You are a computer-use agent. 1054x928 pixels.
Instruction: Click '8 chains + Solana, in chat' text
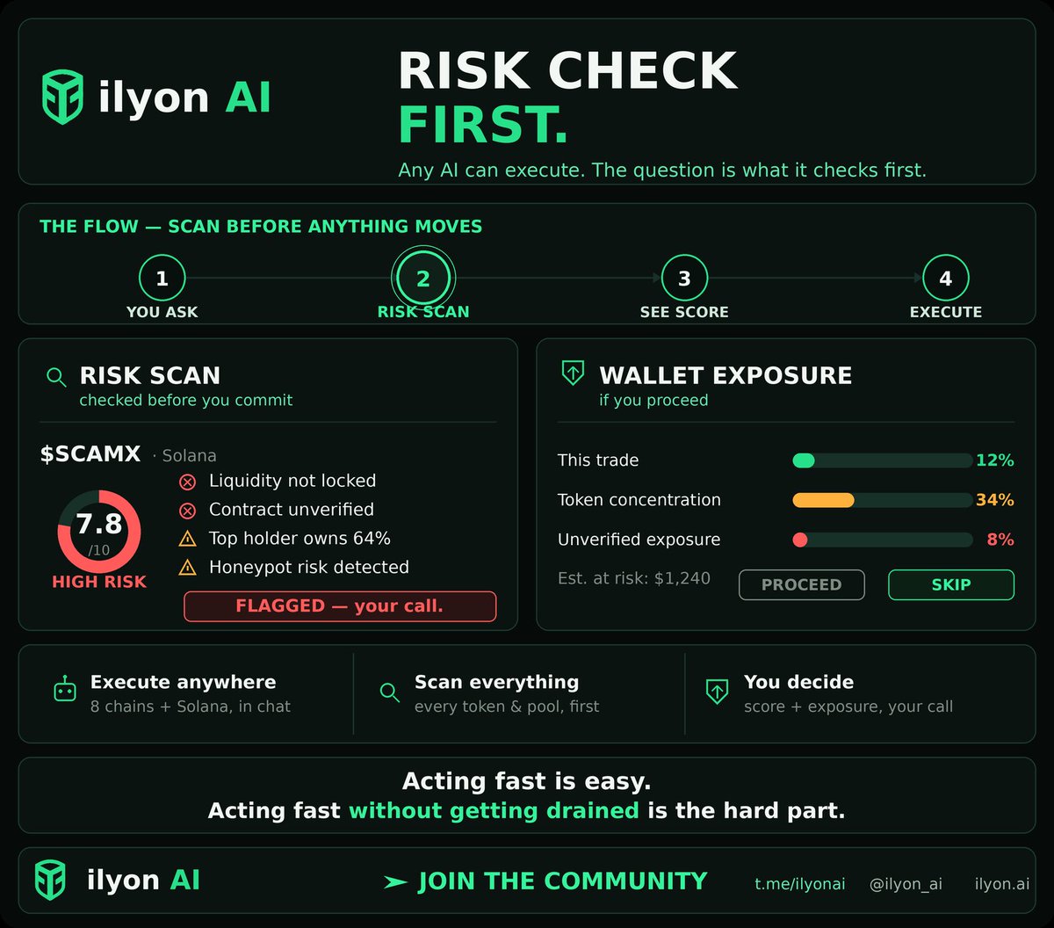191,707
